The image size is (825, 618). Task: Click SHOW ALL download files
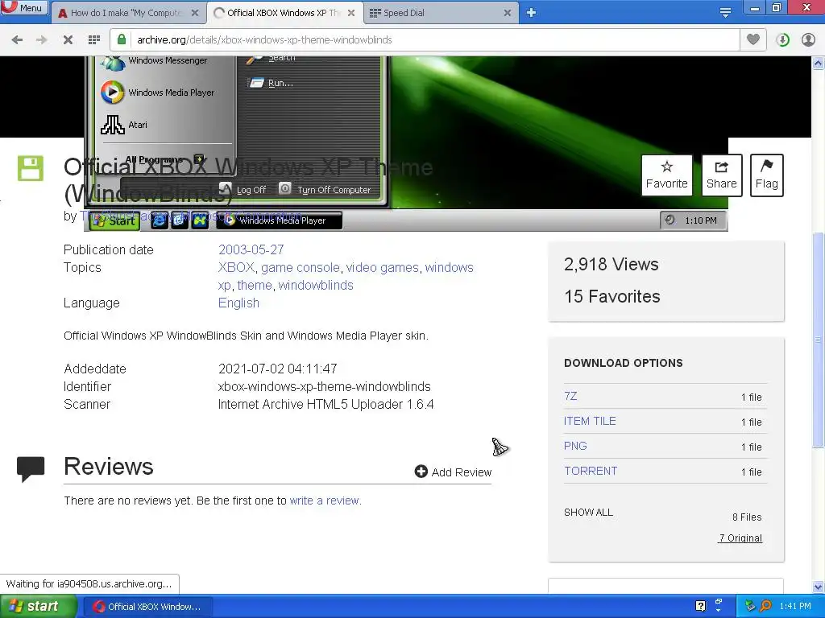588,513
